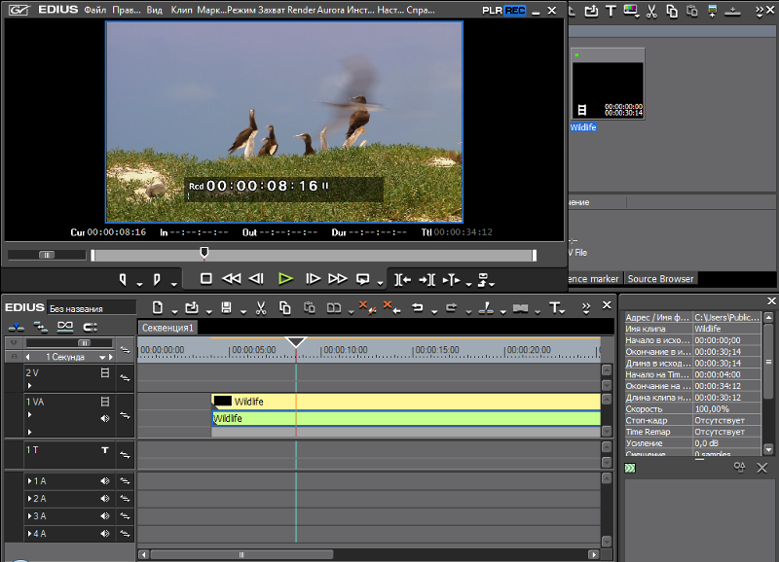Click the Fast Forward button
Viewport: 779px width, 562px height.
(337, 278)
